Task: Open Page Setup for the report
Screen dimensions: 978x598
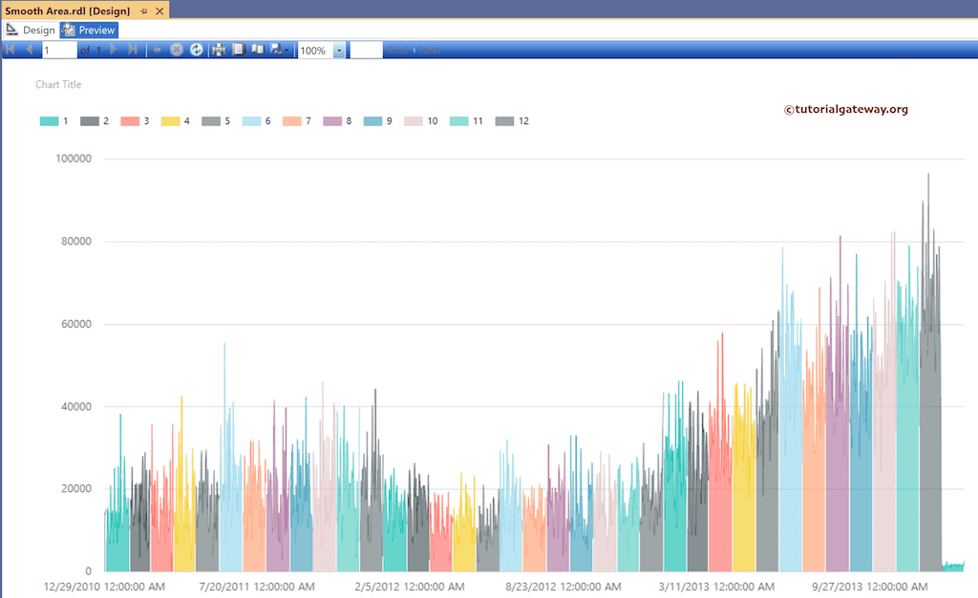Action: (x=240, y=50)
